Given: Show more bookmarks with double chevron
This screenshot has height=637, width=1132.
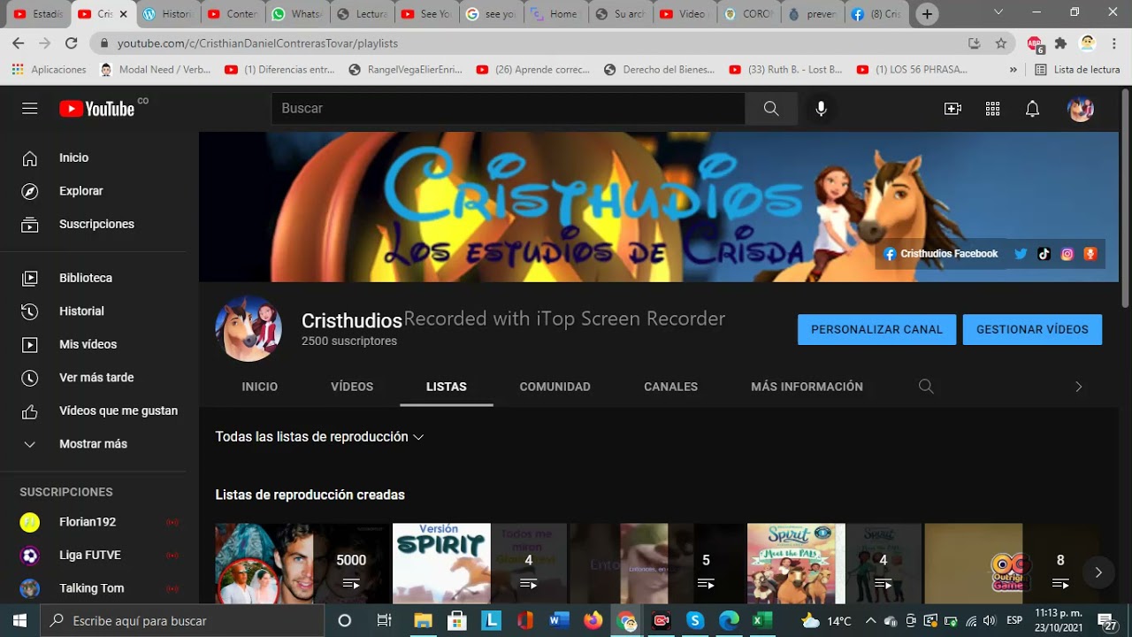Looking at the screenshot, I should (x=1013, y=69).
